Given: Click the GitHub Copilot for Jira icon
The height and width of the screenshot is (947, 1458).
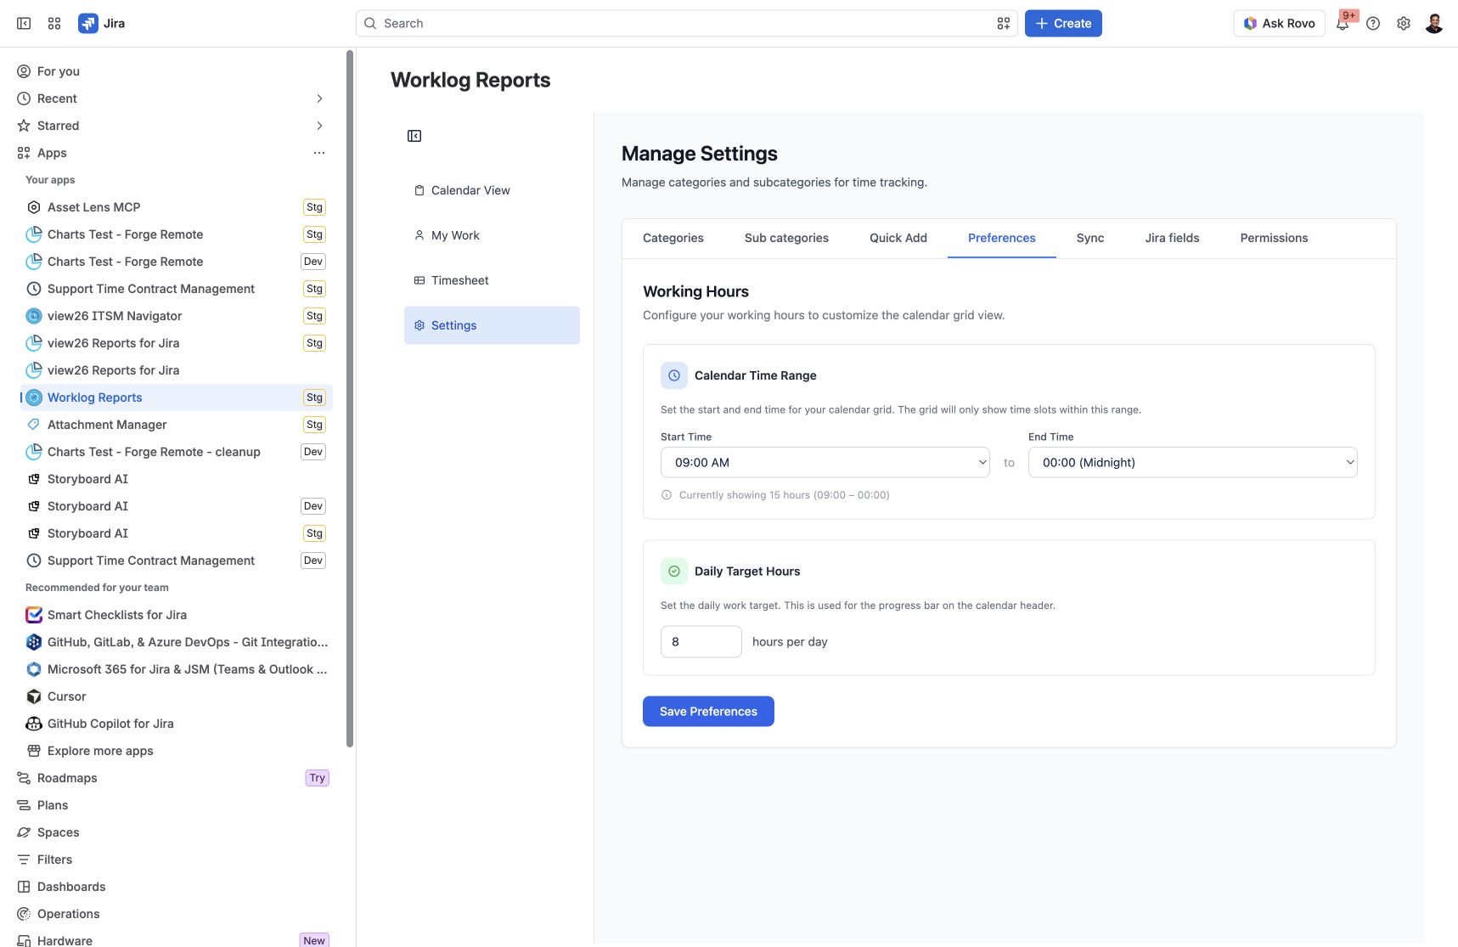Looking at the screenshot, I should coord(34,724).
